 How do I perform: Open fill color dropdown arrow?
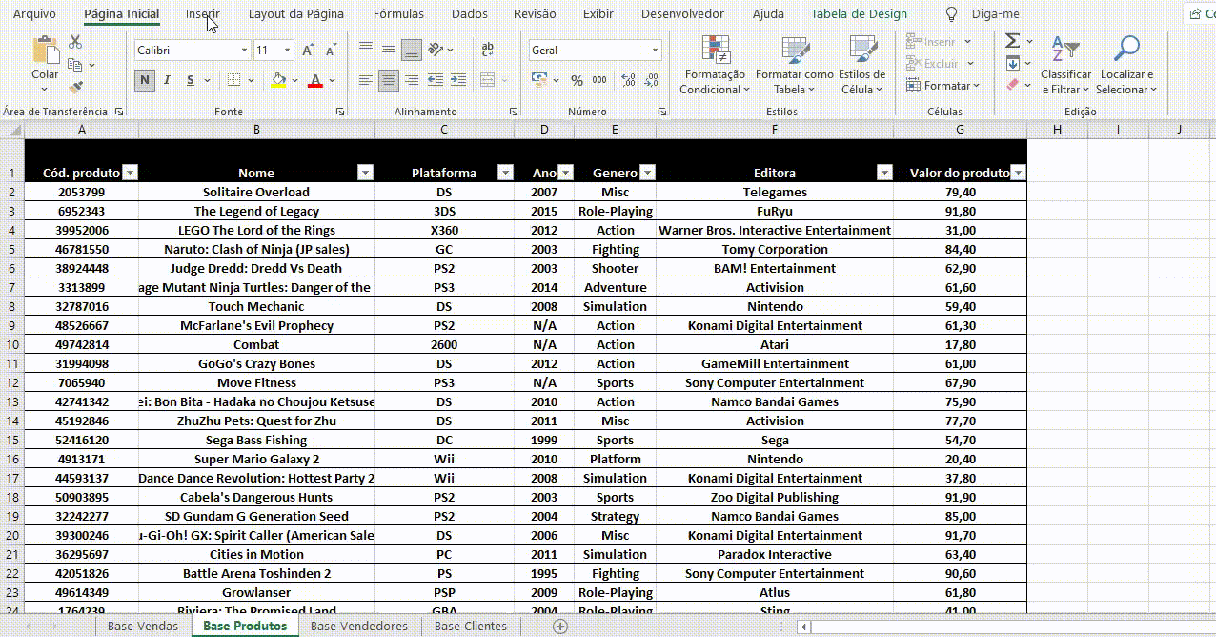point(294,81)
